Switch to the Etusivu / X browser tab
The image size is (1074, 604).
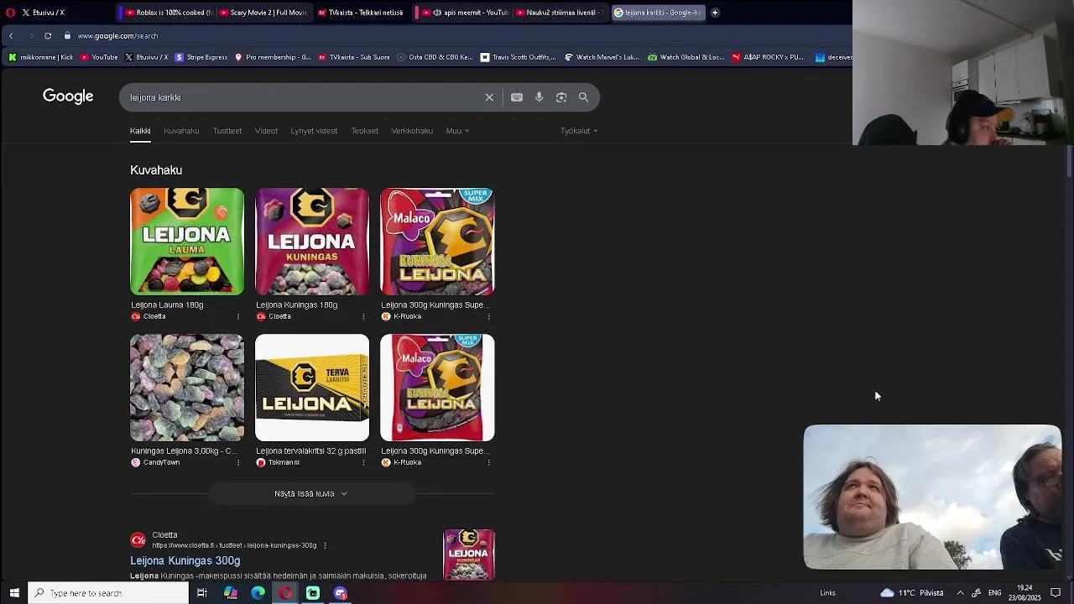pyautogui.click(x=65, y=13)
